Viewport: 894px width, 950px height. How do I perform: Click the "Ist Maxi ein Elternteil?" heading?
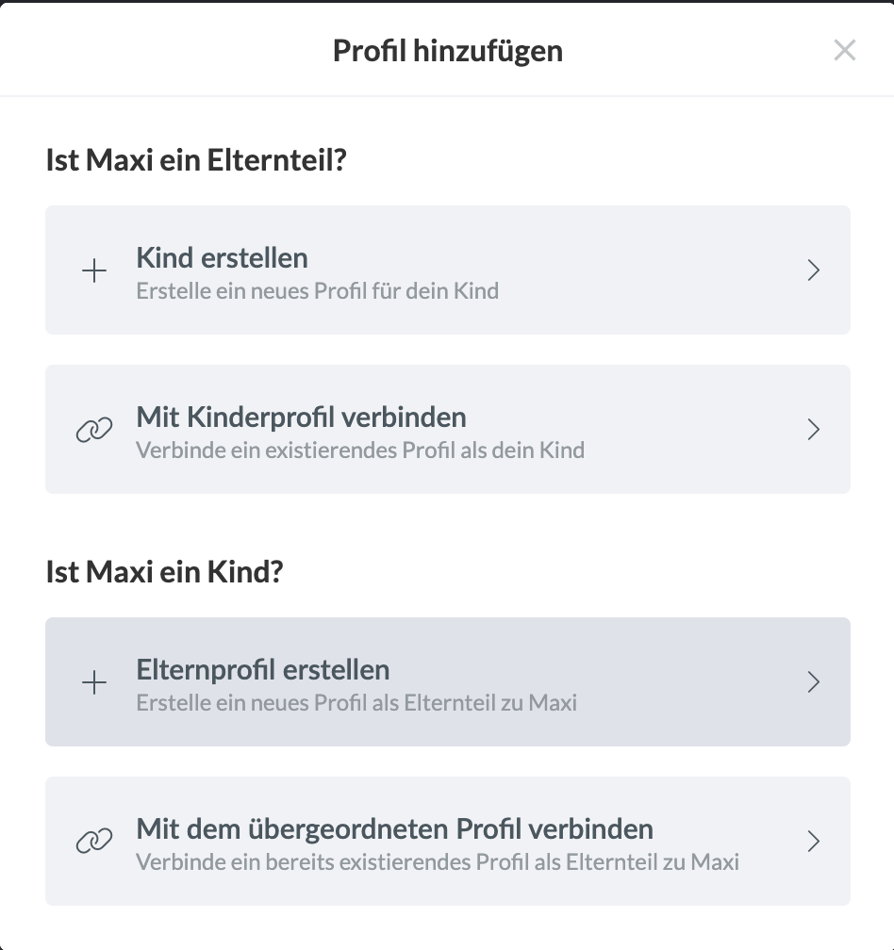[x=196, y=160]
